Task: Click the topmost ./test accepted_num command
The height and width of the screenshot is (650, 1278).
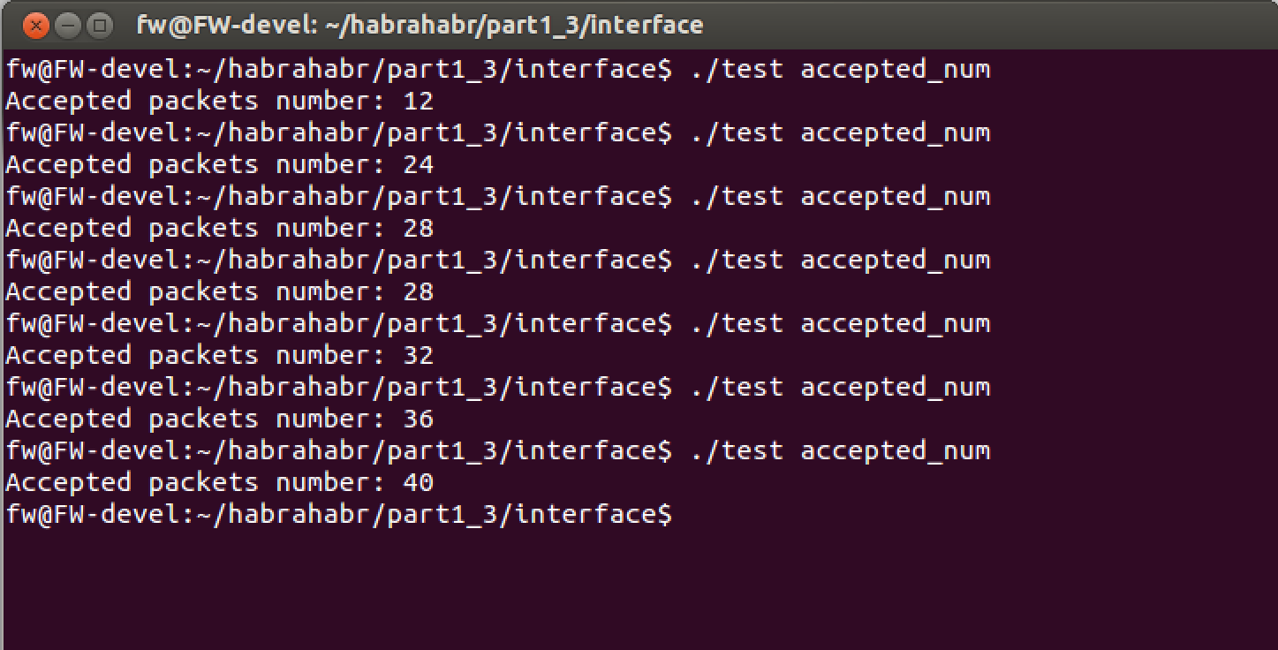Action: [x=840, y=69]
